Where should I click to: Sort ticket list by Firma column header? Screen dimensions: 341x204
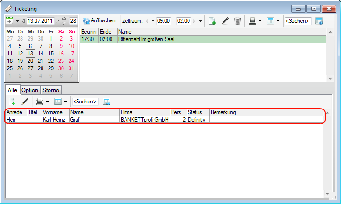(144, 112)
